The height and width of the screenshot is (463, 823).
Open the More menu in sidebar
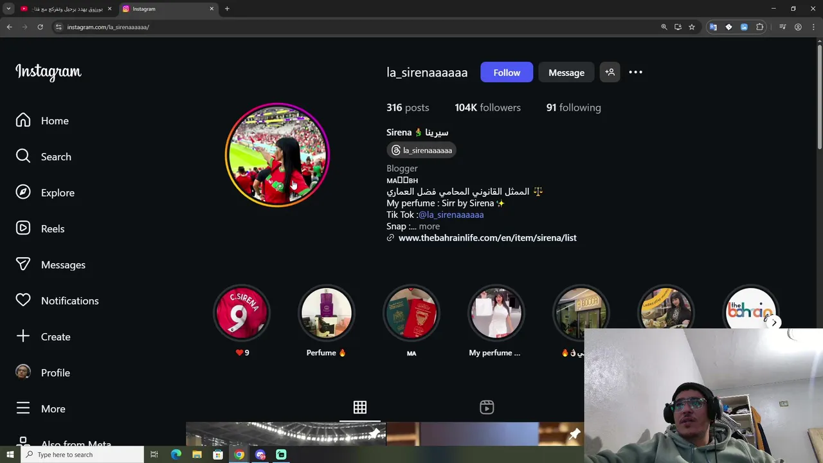pos(41,409)
